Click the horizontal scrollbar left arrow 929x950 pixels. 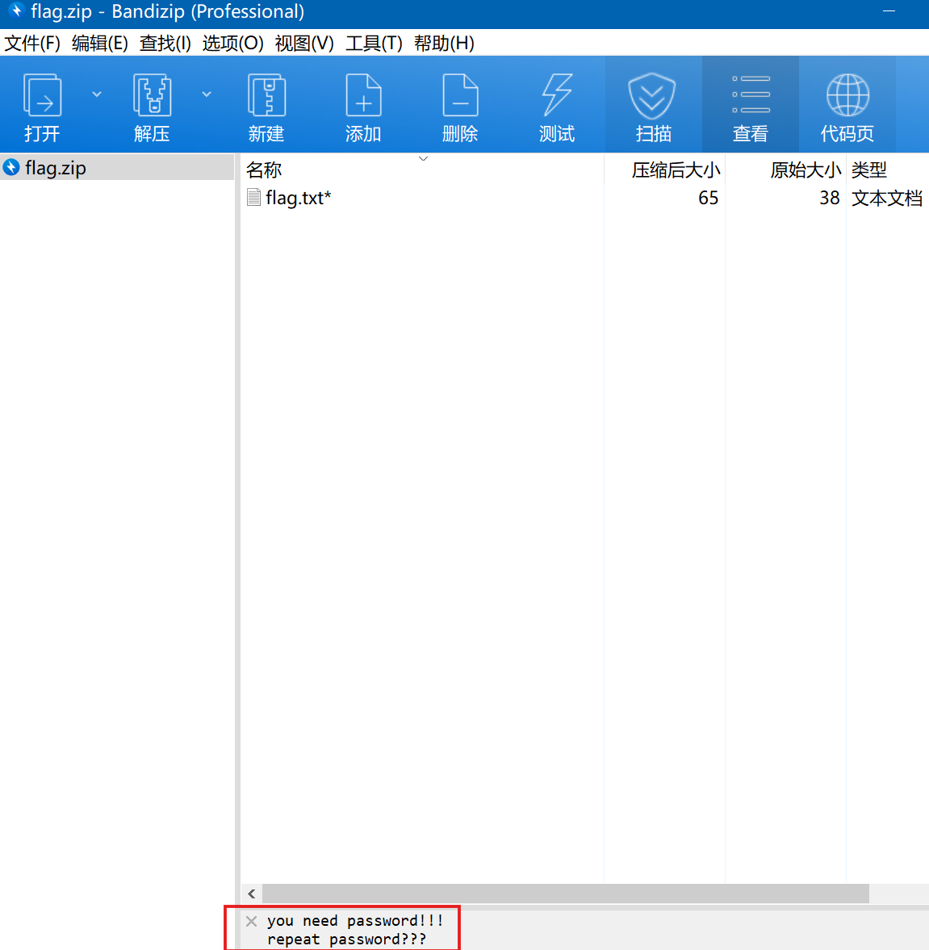[x=252, y=894]
